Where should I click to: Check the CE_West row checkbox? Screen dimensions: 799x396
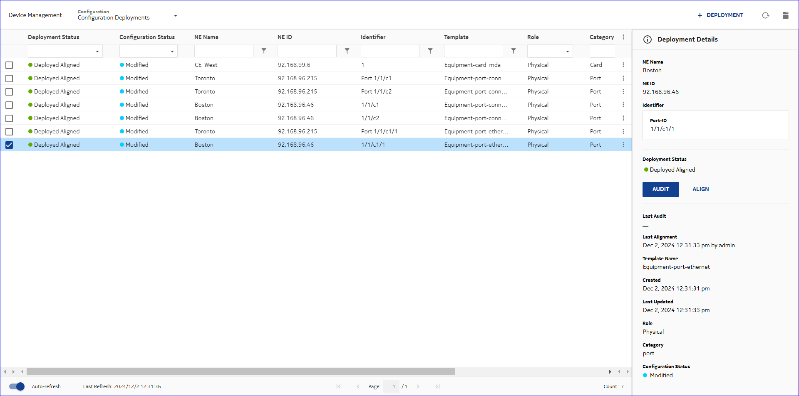pos(9,65)
